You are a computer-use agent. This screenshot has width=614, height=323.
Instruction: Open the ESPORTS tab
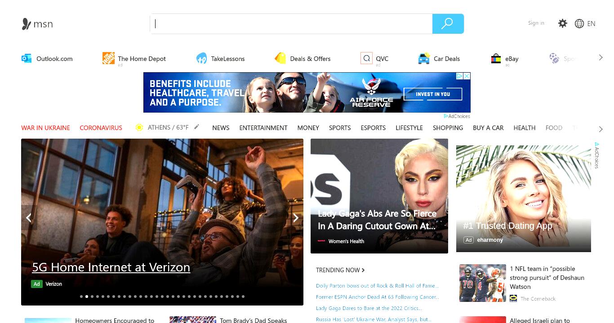click(373, 128)
